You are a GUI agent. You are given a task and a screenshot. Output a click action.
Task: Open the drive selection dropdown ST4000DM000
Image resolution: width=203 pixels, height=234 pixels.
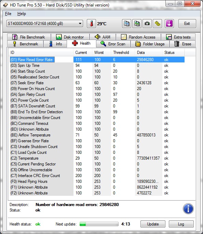pyautogui.click(x=45, y=24)
